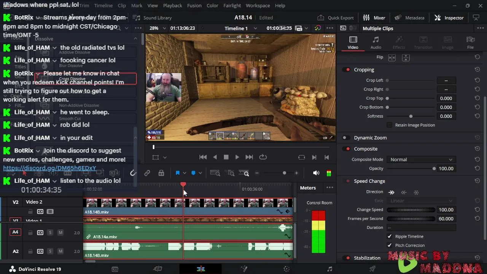Open Discord invite link in chat
The height and width of the screenshot is (274, 487).
point(49,168)
